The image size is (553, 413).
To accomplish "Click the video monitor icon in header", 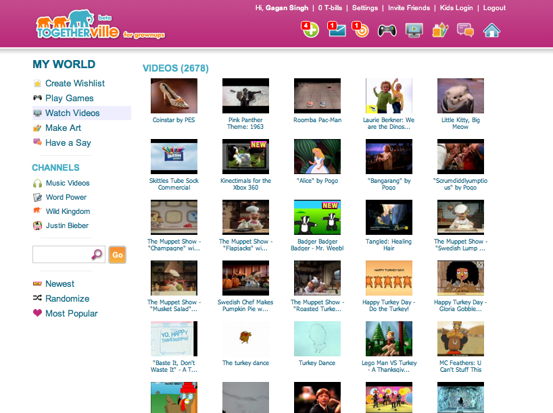I will coord(414,30).
